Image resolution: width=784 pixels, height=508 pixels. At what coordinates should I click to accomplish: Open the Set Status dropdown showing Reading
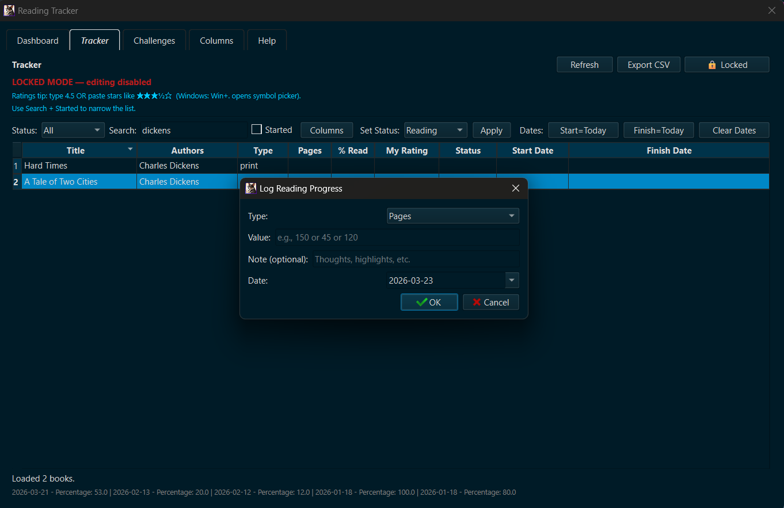tap(436, 130)
